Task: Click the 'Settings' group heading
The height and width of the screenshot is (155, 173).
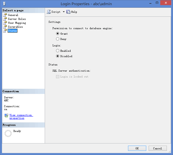Action: click(x=54, y=22)
